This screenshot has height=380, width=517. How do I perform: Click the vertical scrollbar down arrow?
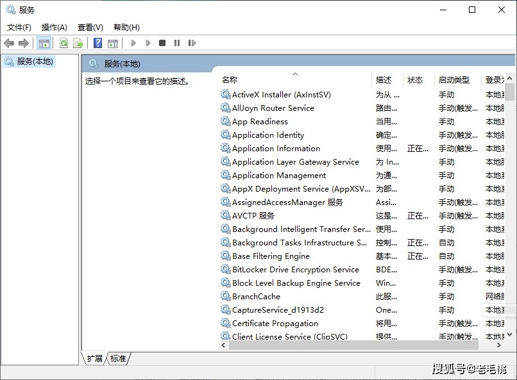pyautogui.click(x=510, y=335)
